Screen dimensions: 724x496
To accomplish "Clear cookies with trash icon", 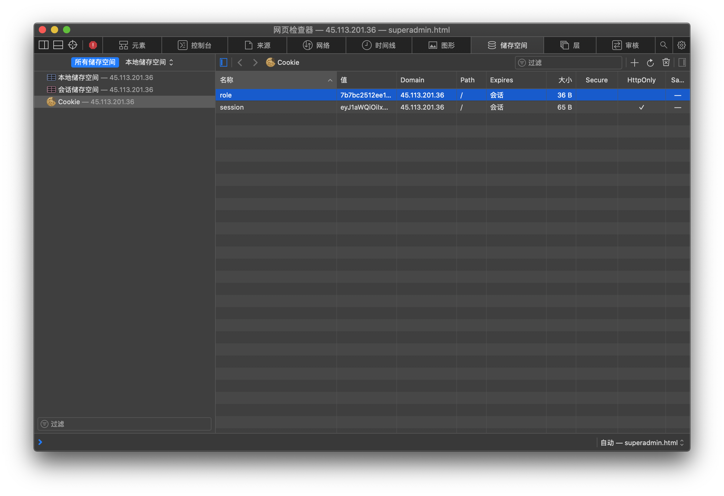I will pos(666,63).
